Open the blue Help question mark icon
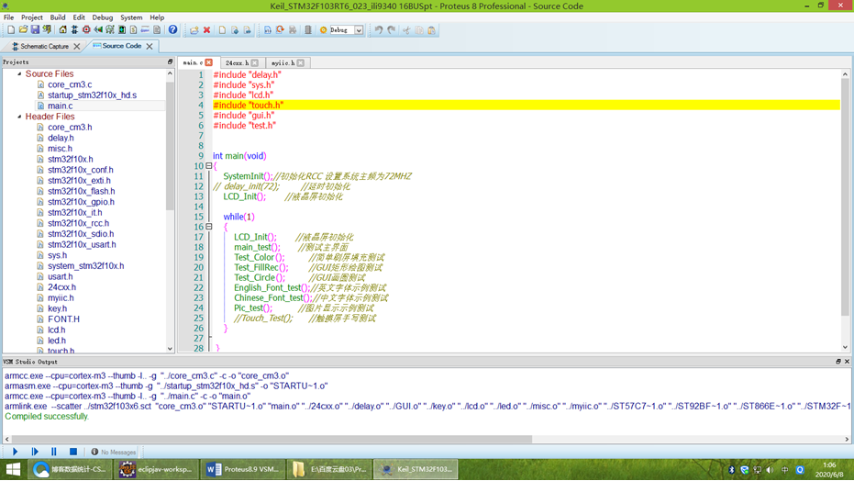Image resolution: width=854 pixels, height=481 pixels. pyautogui.click(x=172, y=30)
